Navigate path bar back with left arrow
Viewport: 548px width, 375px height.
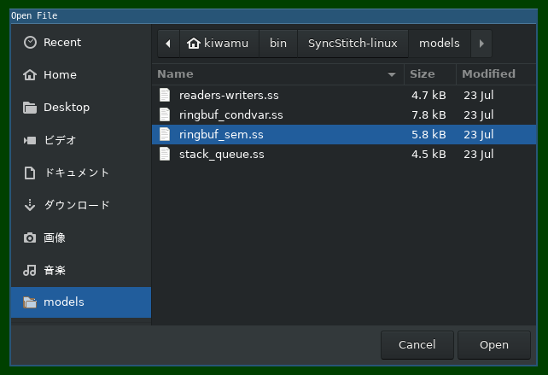pyautogui.click(x=167, y=44)
